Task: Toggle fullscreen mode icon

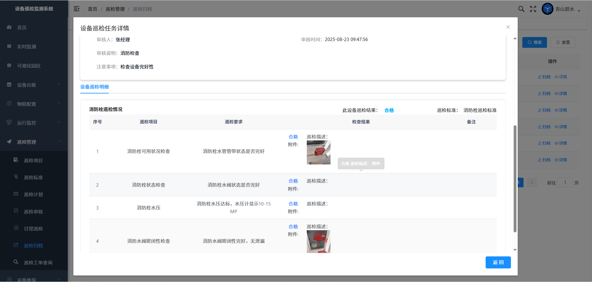Action: click(x=533, y=9)
